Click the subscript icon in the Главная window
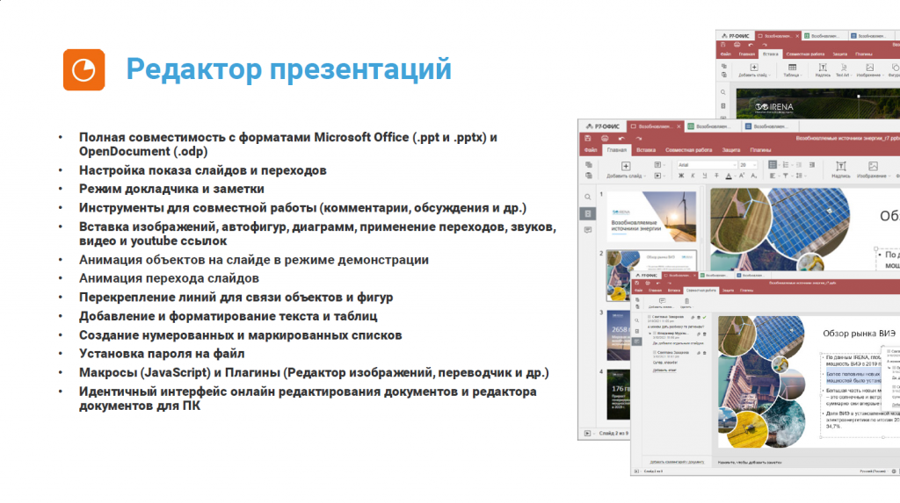 753,176
